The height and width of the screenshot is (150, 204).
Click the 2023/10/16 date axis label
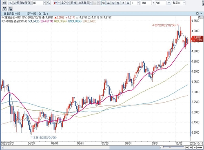[196, 143]
